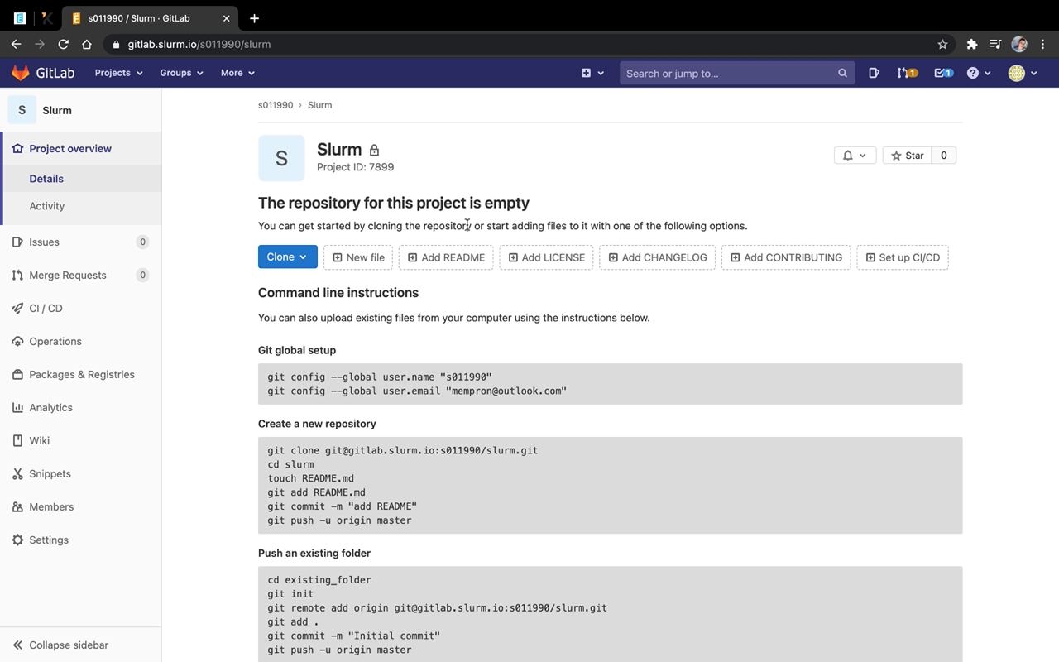Click the Operations sidebar icon
The image size is (1059, 662).
pos(17,341)
